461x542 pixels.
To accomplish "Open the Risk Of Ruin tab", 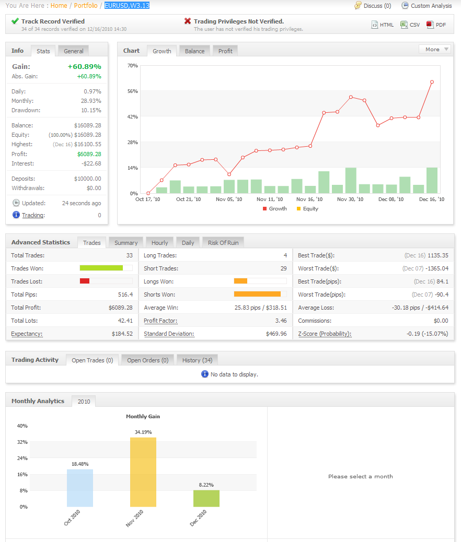I will [x=223, y=243].
